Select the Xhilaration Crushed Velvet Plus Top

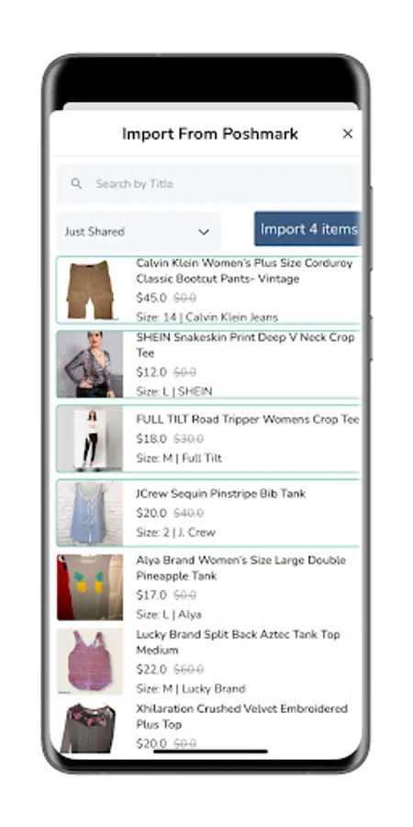click(208, 728)
